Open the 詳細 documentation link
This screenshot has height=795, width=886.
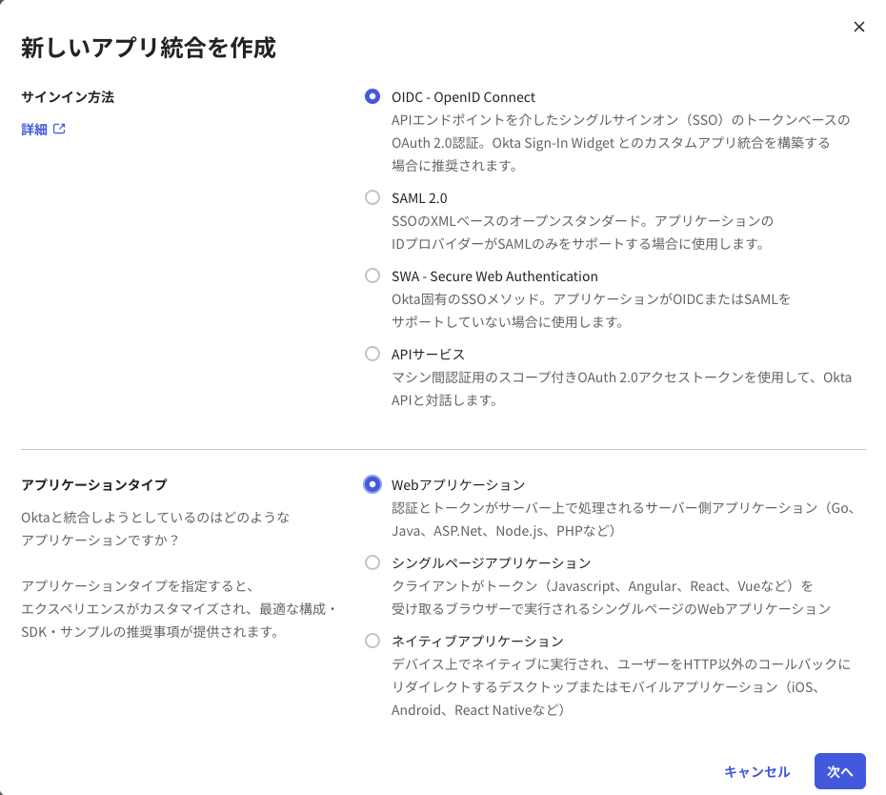36,129
